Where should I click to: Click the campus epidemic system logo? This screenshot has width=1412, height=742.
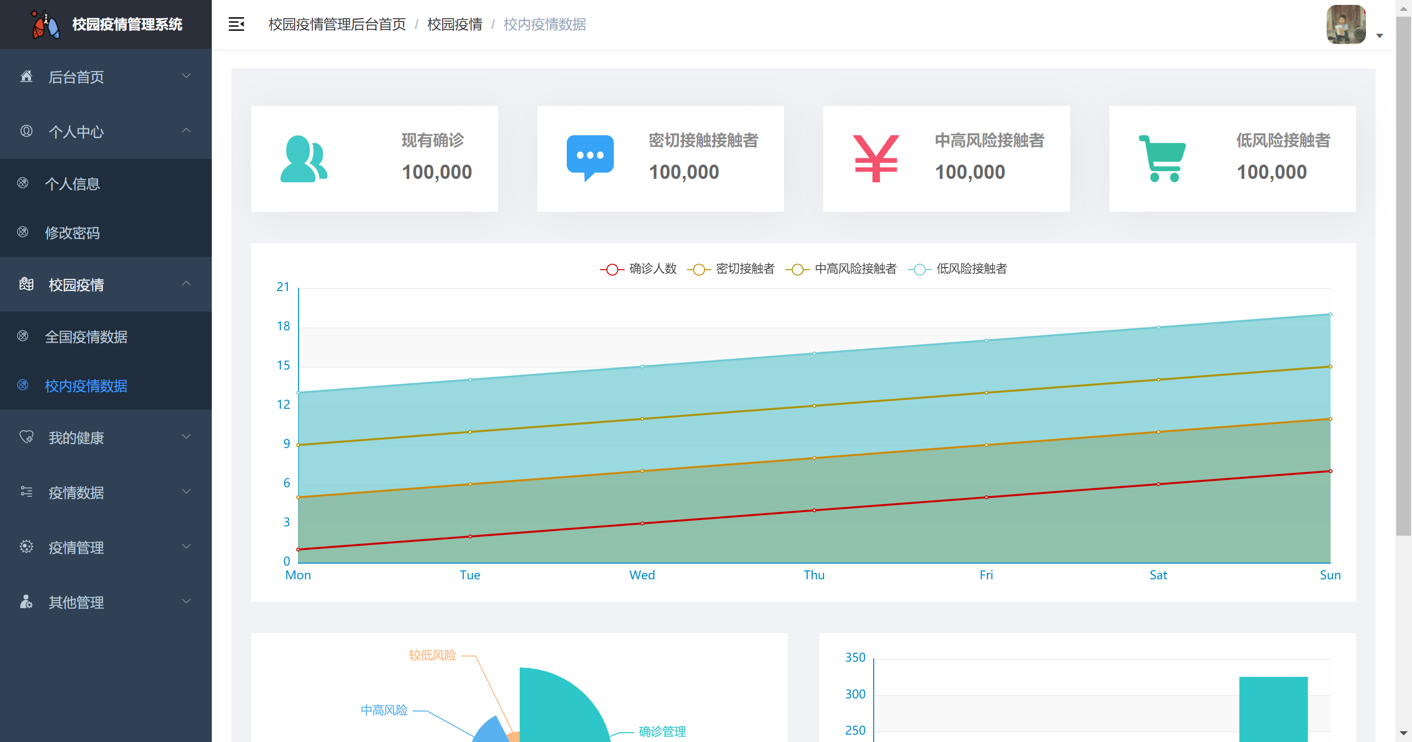[45, 25]
